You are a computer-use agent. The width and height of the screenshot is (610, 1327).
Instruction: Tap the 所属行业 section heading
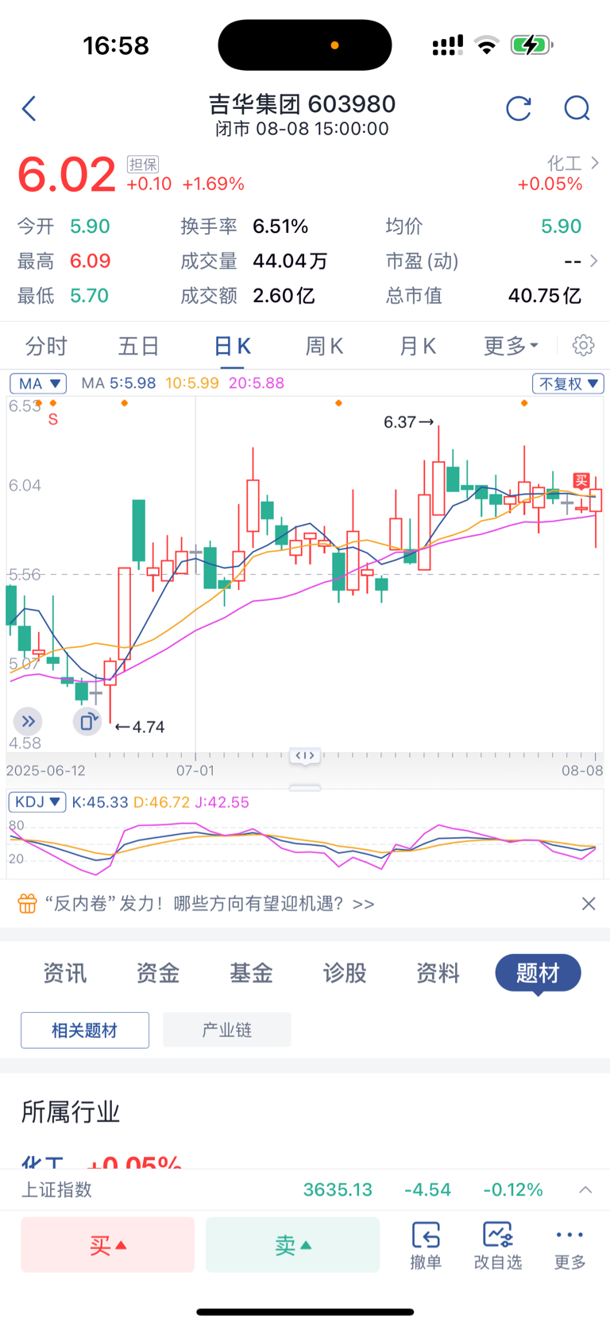[70, 1112]
